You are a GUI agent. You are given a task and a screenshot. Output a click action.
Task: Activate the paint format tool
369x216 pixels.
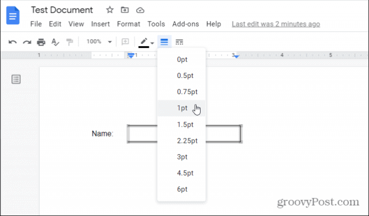pyautogui.click(x=69, y=42)
